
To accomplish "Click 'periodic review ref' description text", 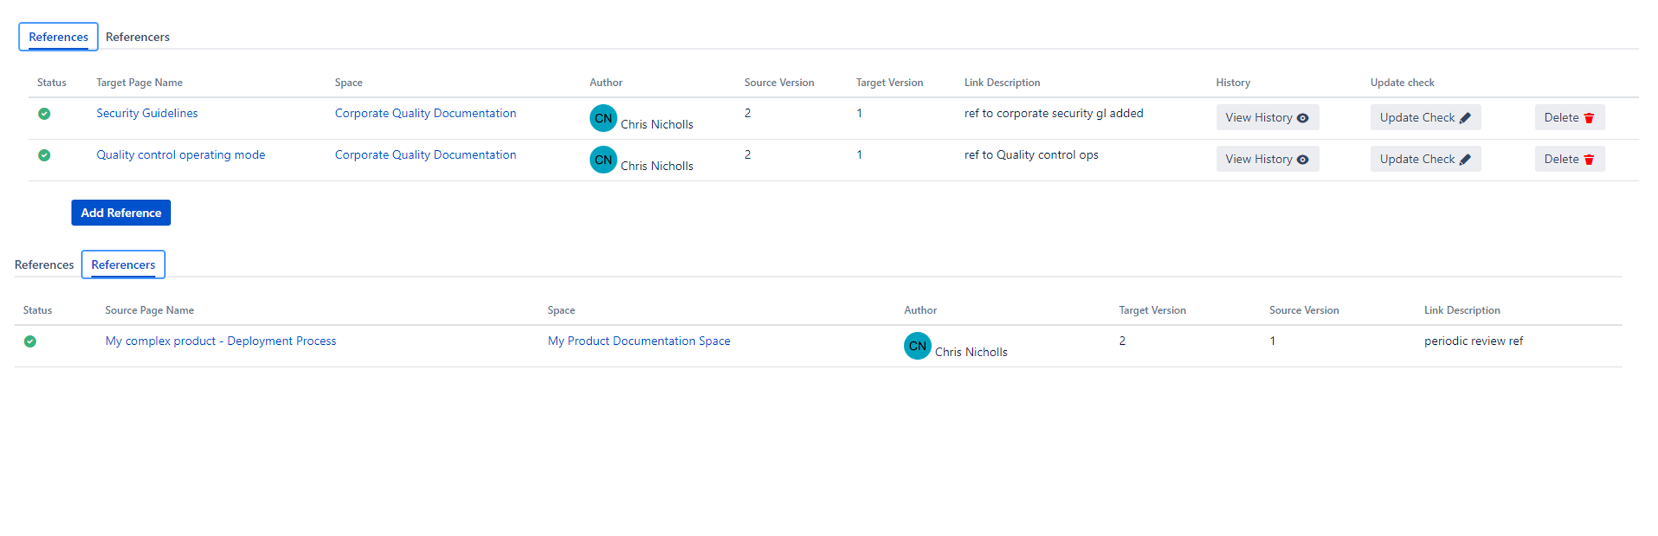I will pos(1473,341).
